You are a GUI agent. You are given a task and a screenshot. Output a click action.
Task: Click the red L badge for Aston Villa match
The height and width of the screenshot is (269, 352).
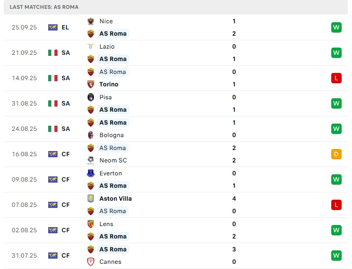[336, 205]
